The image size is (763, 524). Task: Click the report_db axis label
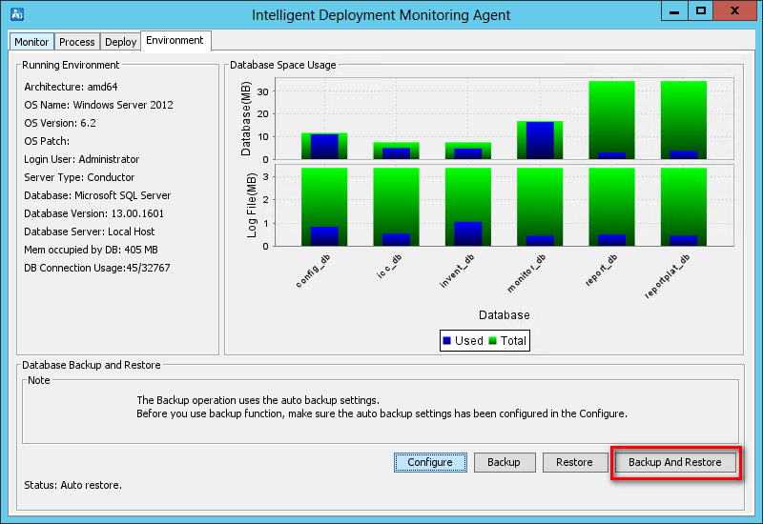click(601, 271)
